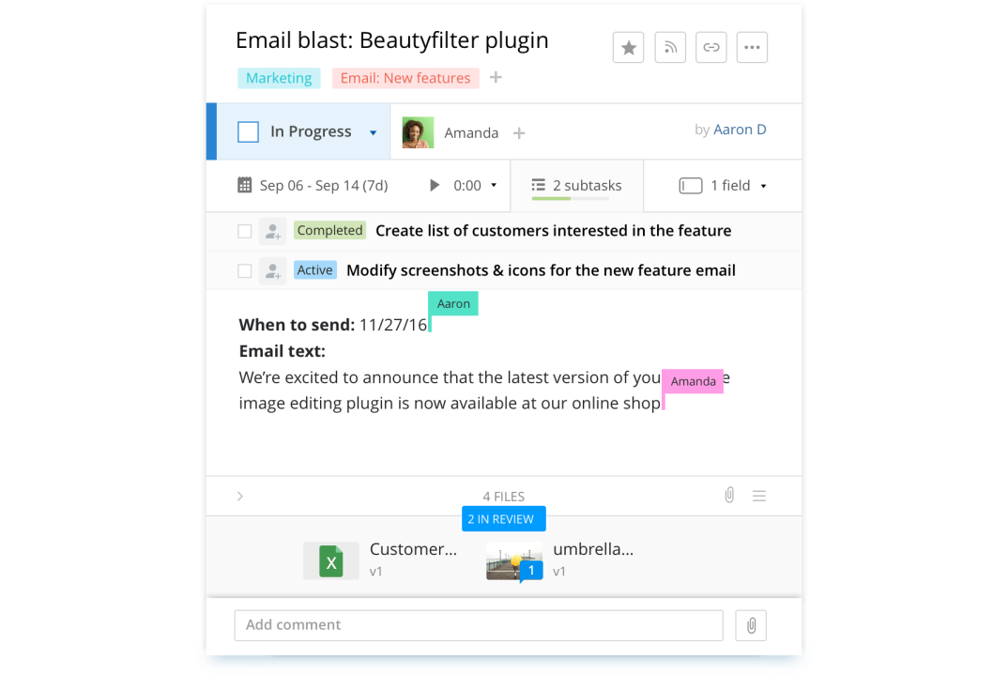Click the Add comment input field

479,625
